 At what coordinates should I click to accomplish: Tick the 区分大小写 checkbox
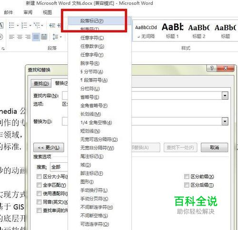click(39, 177)
